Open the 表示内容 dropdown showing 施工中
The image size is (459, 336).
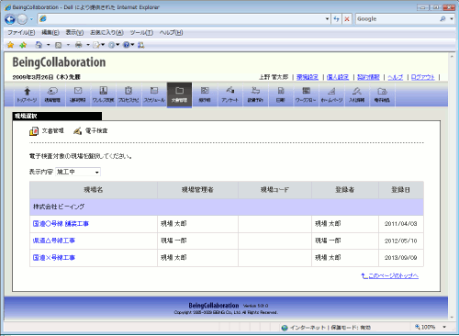tap(78, 172)
